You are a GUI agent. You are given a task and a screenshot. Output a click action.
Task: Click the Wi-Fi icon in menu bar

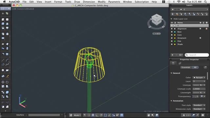tap(178, 2)
